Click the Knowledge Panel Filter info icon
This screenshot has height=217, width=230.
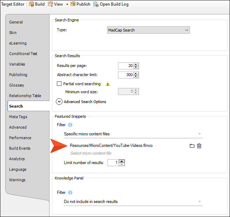tap(70, 192)
